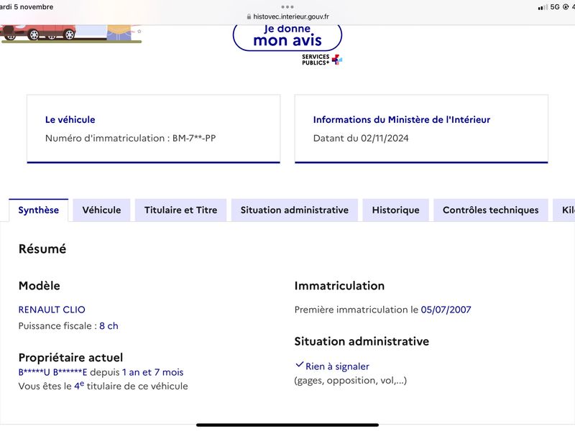
Task: Tap the histovec.interieur.gouv.fr address bar
Action: tap(287, 17)
